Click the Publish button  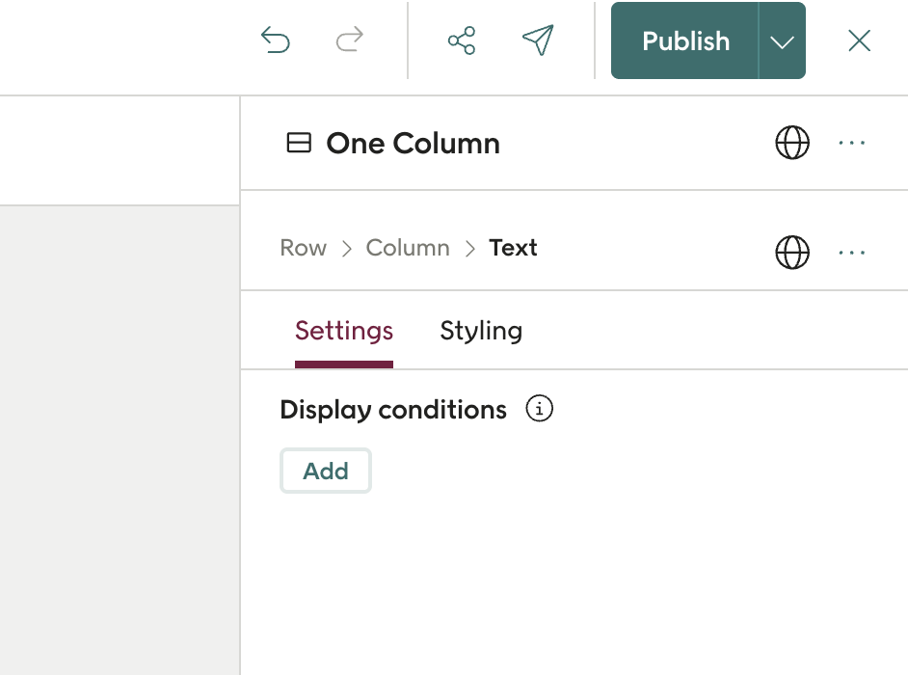click(x=685, y=40)
